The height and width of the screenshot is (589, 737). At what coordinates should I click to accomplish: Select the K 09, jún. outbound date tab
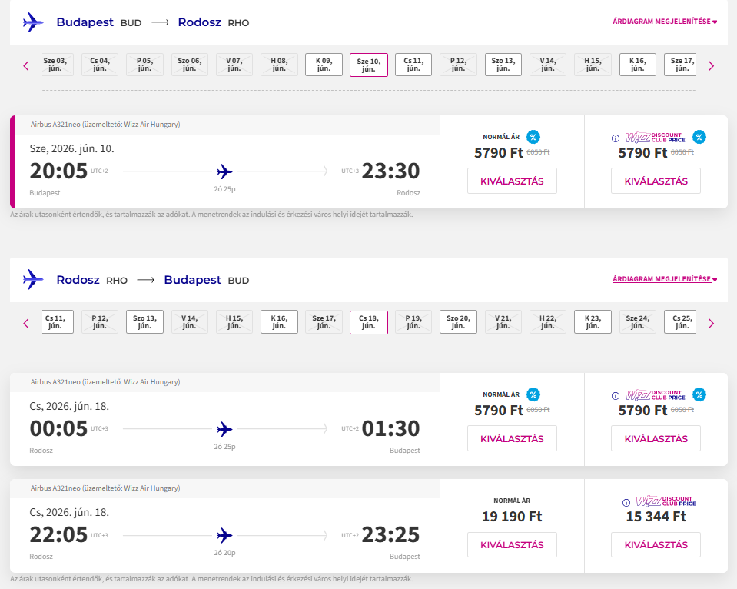tap(324, 65)
